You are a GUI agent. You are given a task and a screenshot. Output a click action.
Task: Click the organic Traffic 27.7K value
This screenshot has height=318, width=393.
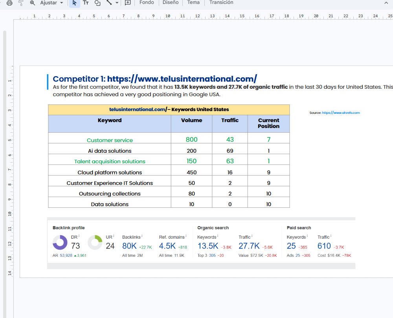(249, 246)
